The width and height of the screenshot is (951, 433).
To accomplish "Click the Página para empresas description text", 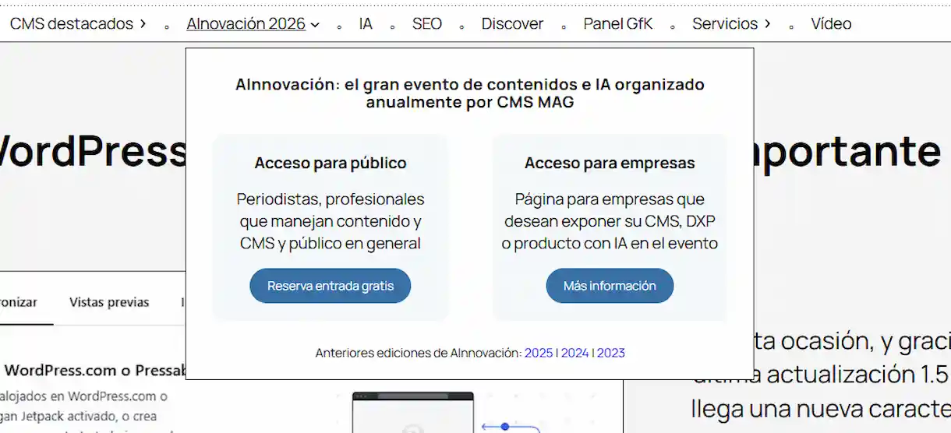I will (x=610, y=221).
